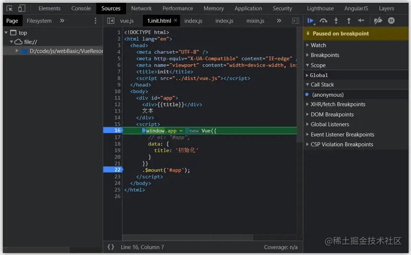Viewport: 411px width, 255px height.
Task: Step out of the current function
Action: click(x=349, y=21)
